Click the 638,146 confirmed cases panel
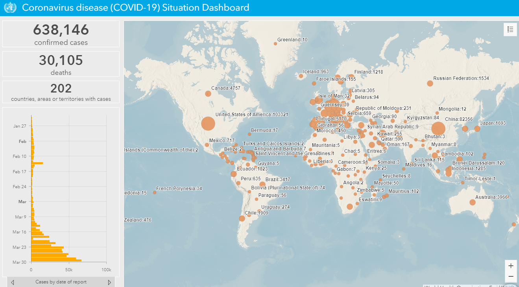 [x=61, y=34]
